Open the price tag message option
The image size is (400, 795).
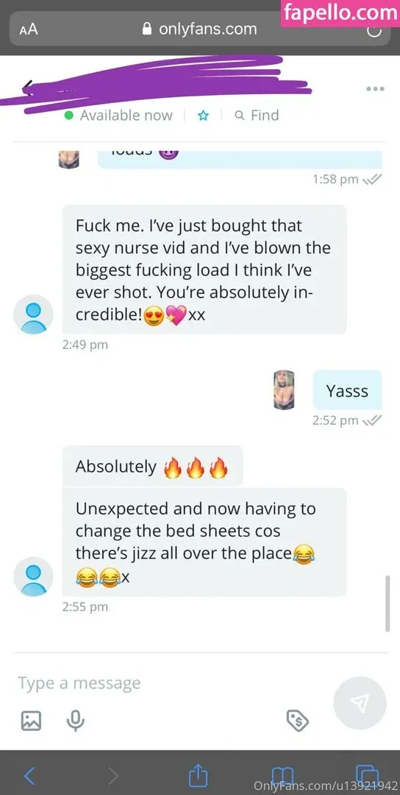(x=298, y=719)
